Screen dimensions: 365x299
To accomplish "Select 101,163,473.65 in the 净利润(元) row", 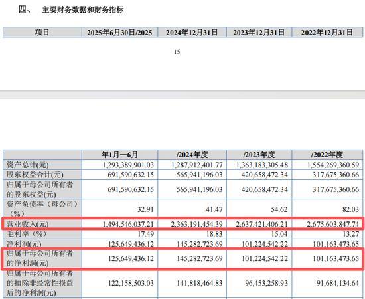I will [x=336, y=244].
